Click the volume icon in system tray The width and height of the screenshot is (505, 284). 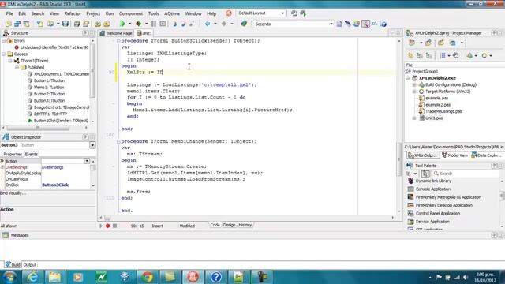click(x=466, y=277)
